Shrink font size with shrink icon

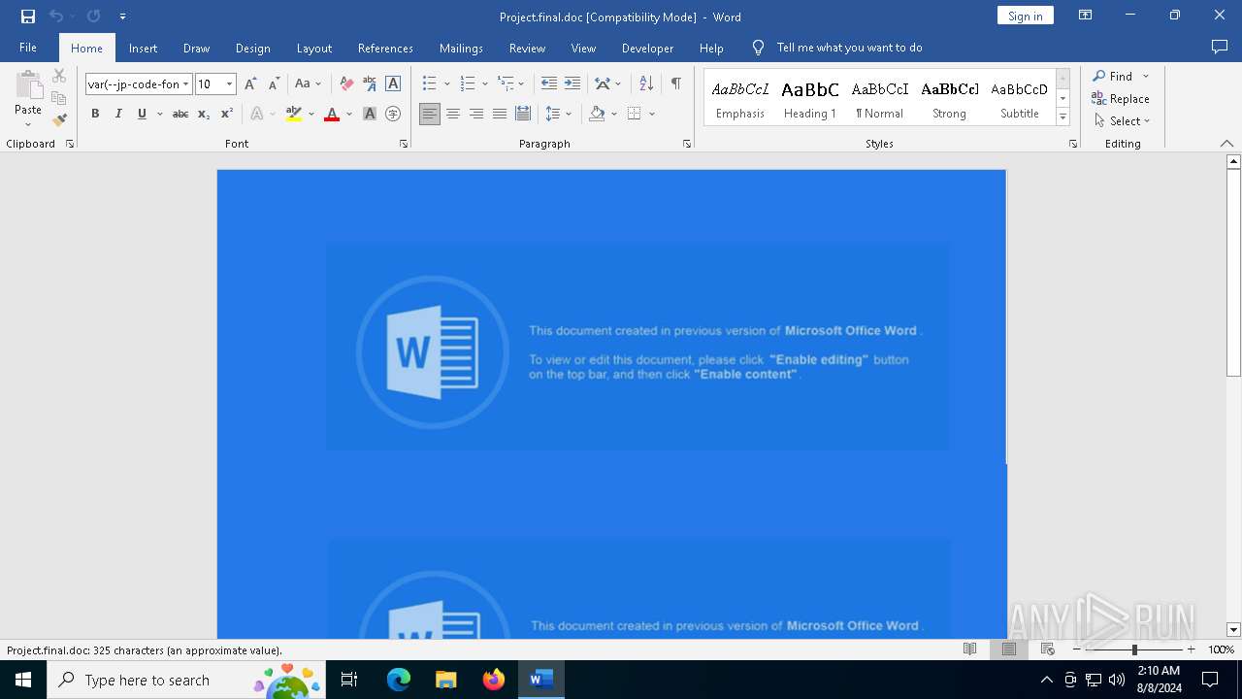(x=274, y=83)
